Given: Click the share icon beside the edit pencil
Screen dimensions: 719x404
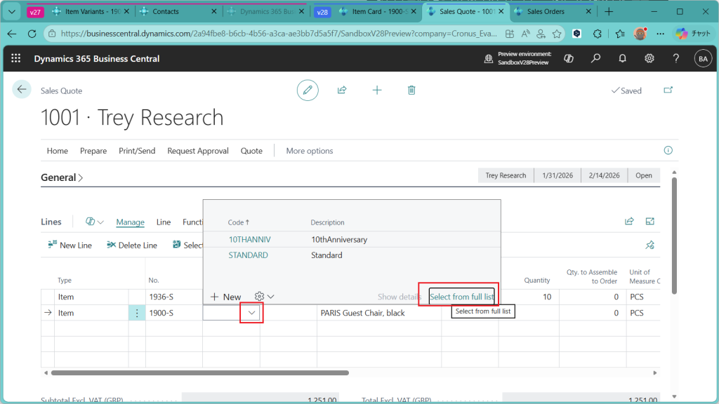Looking at the screenshot, I should [x=342, y=90].
